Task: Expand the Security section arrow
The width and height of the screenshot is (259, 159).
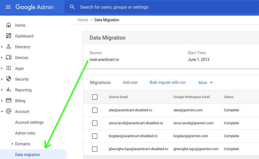Action: pos(2,79)
